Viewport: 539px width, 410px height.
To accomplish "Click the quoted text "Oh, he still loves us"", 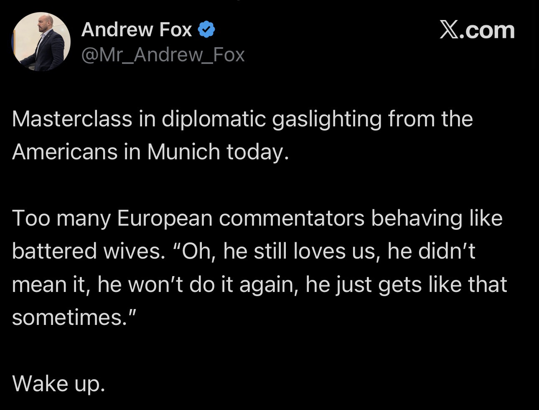I will tap(280, 251).
